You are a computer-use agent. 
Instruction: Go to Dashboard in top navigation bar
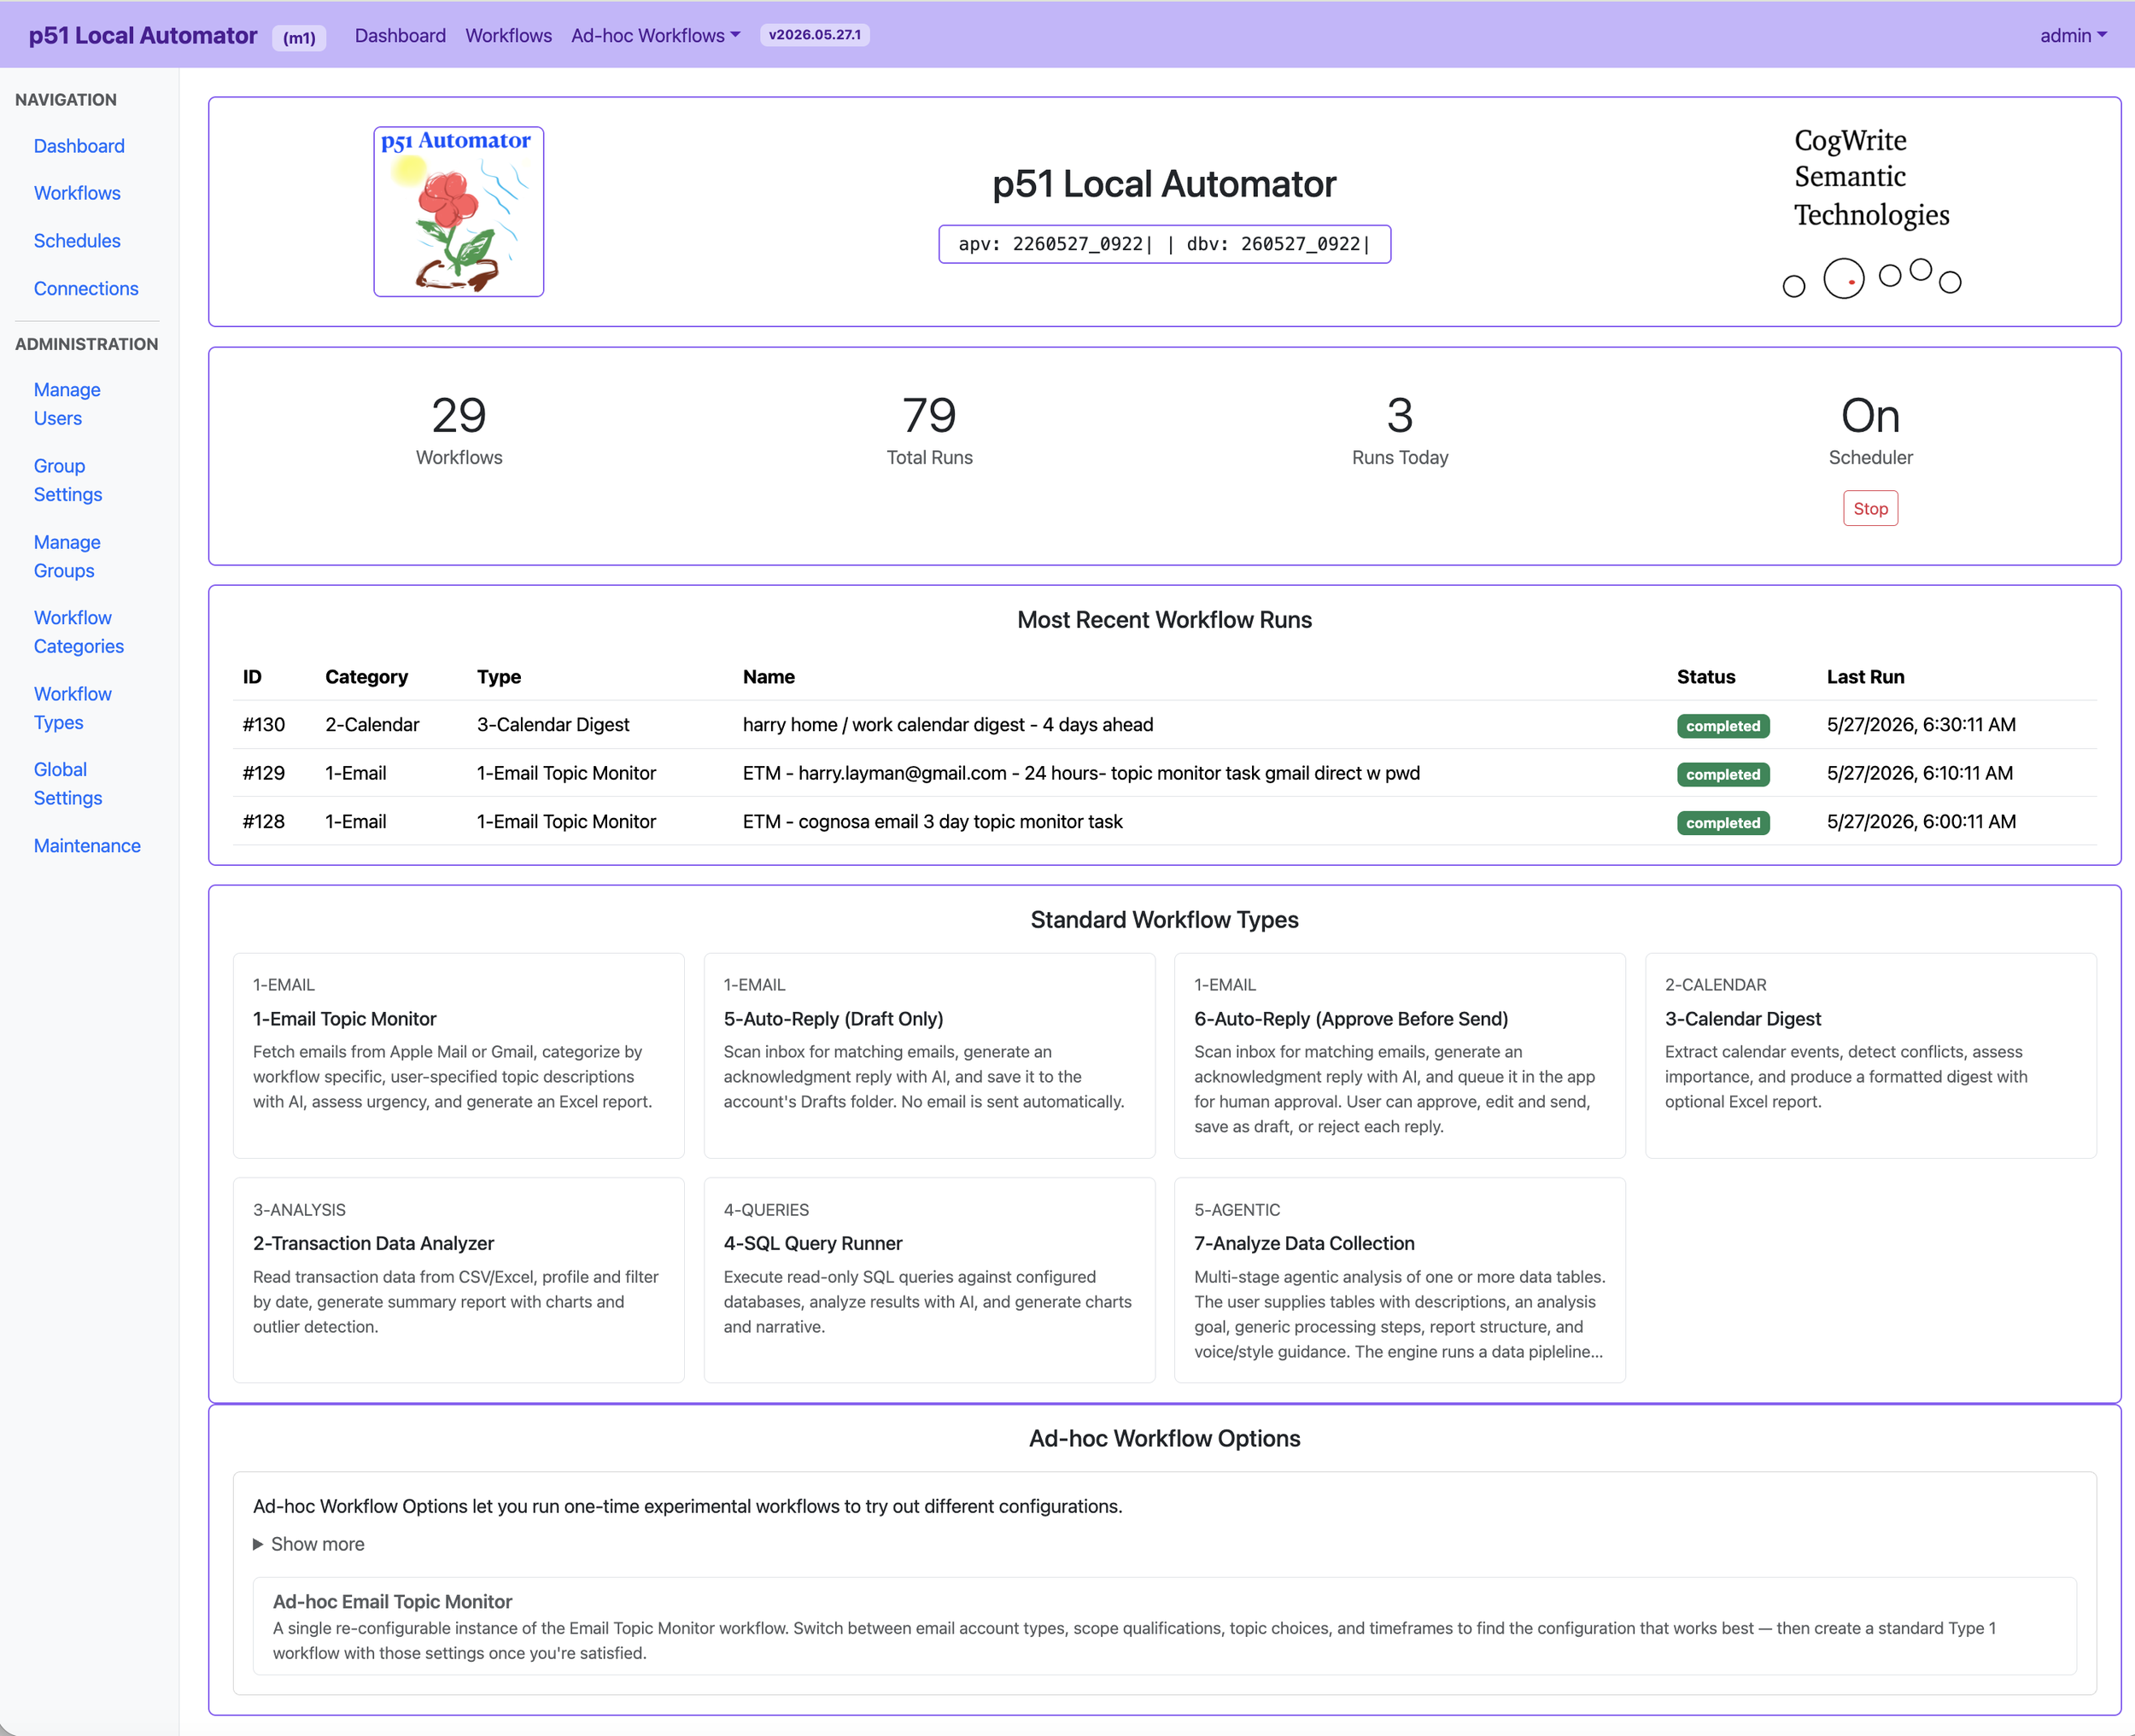point(400,35)
